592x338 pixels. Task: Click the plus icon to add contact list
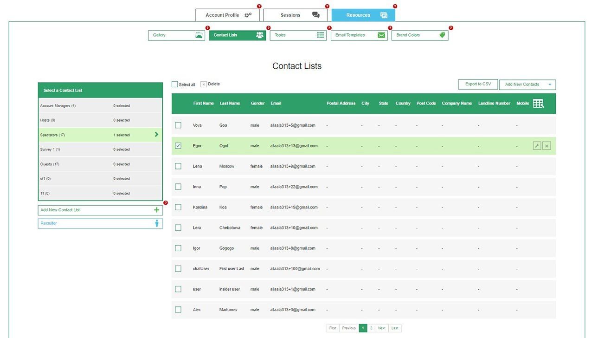[156, 210]
